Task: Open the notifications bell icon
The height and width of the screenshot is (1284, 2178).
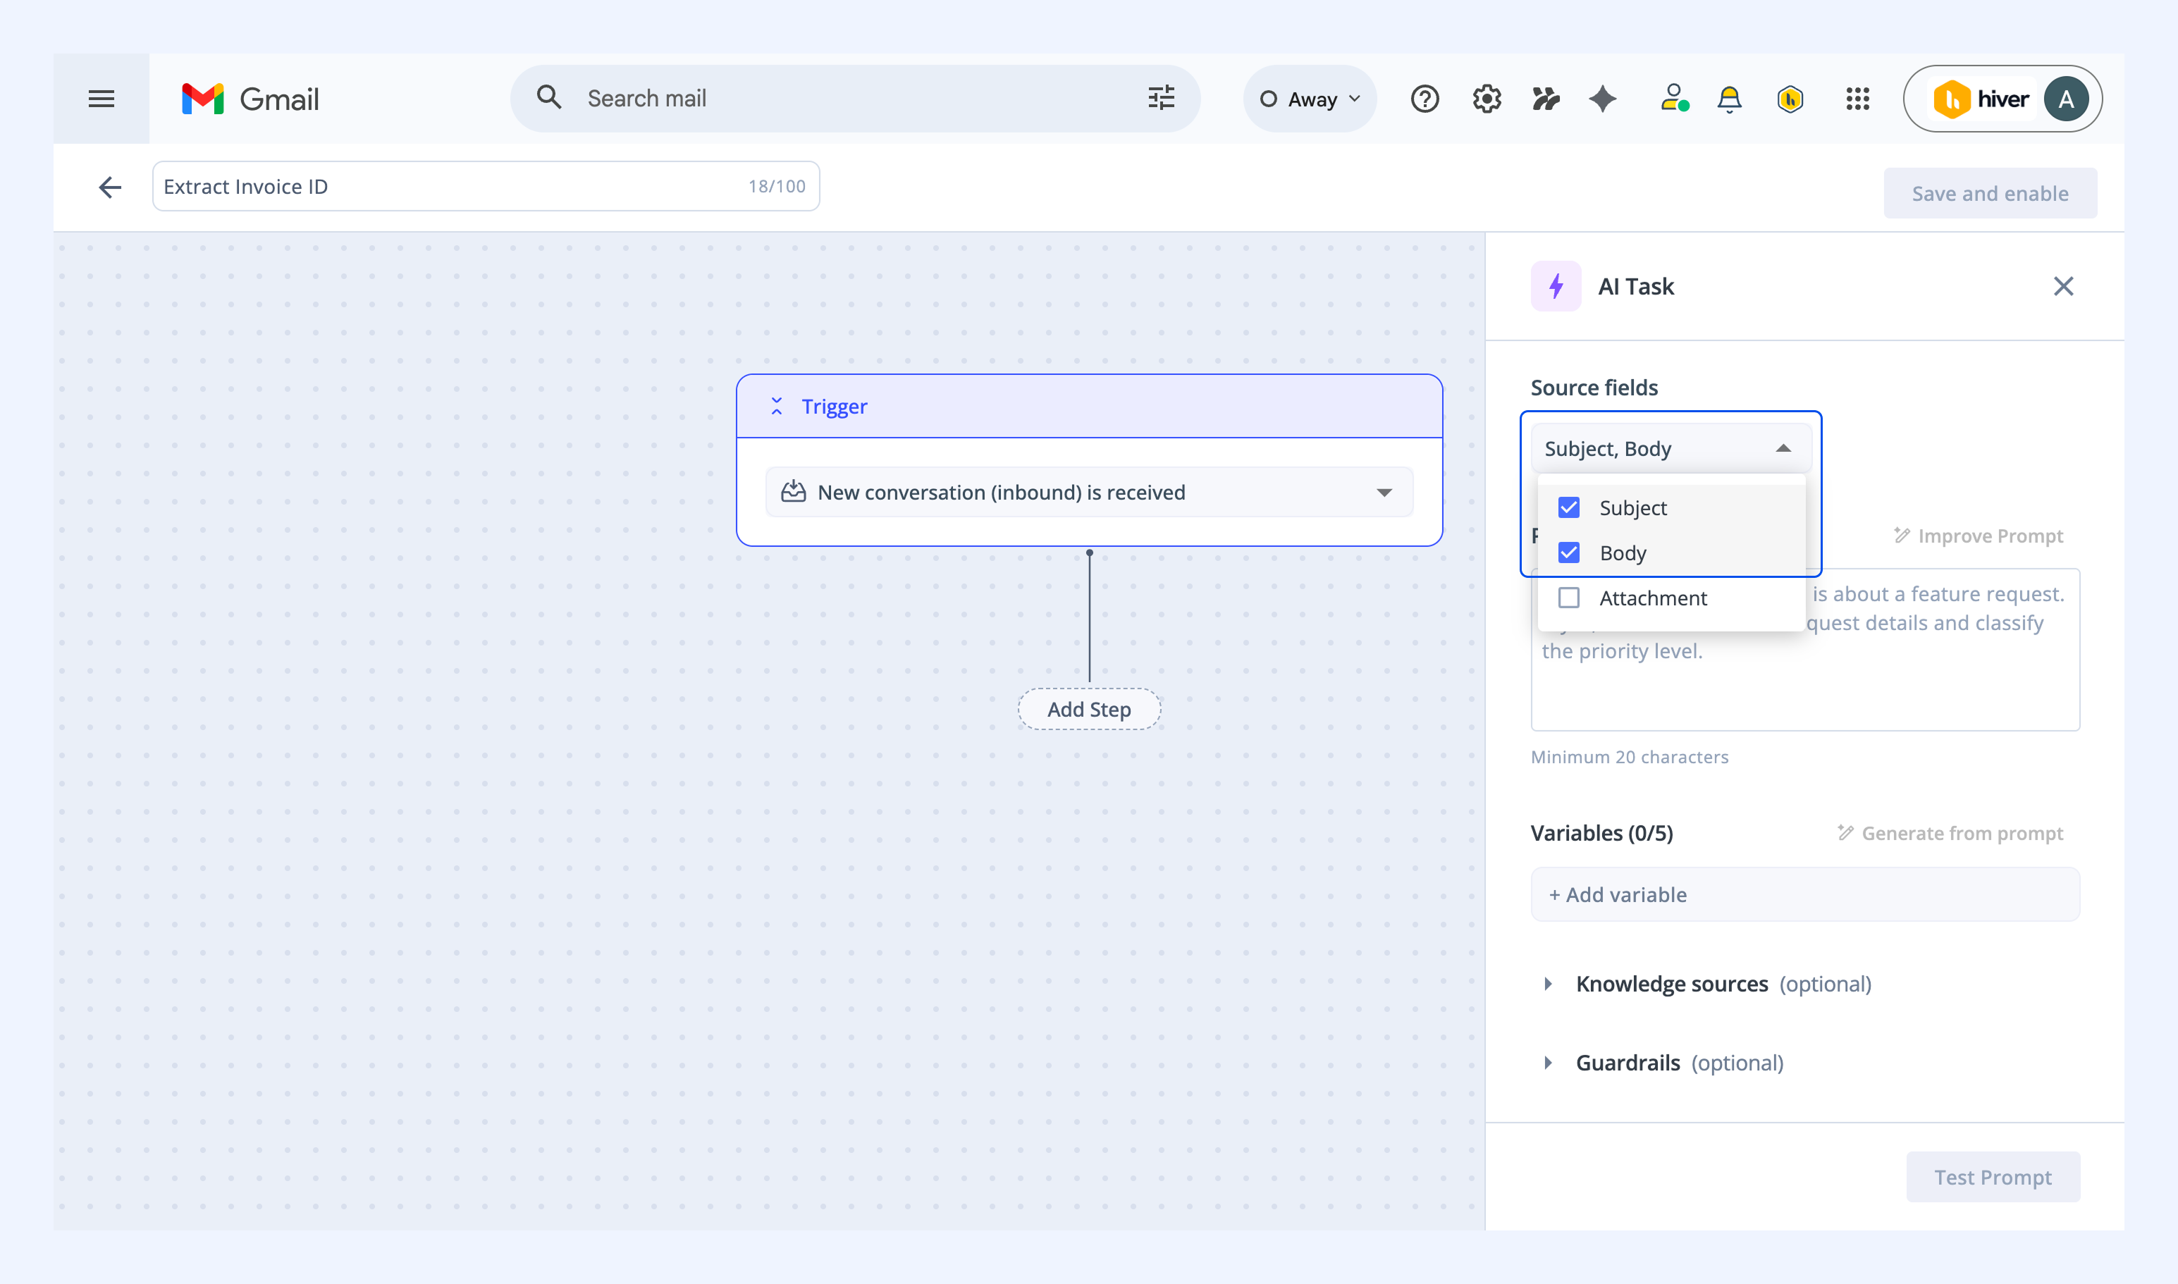Action: (x=1729, y=99)
